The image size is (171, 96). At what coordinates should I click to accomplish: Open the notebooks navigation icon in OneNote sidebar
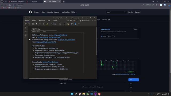point(26,28)
